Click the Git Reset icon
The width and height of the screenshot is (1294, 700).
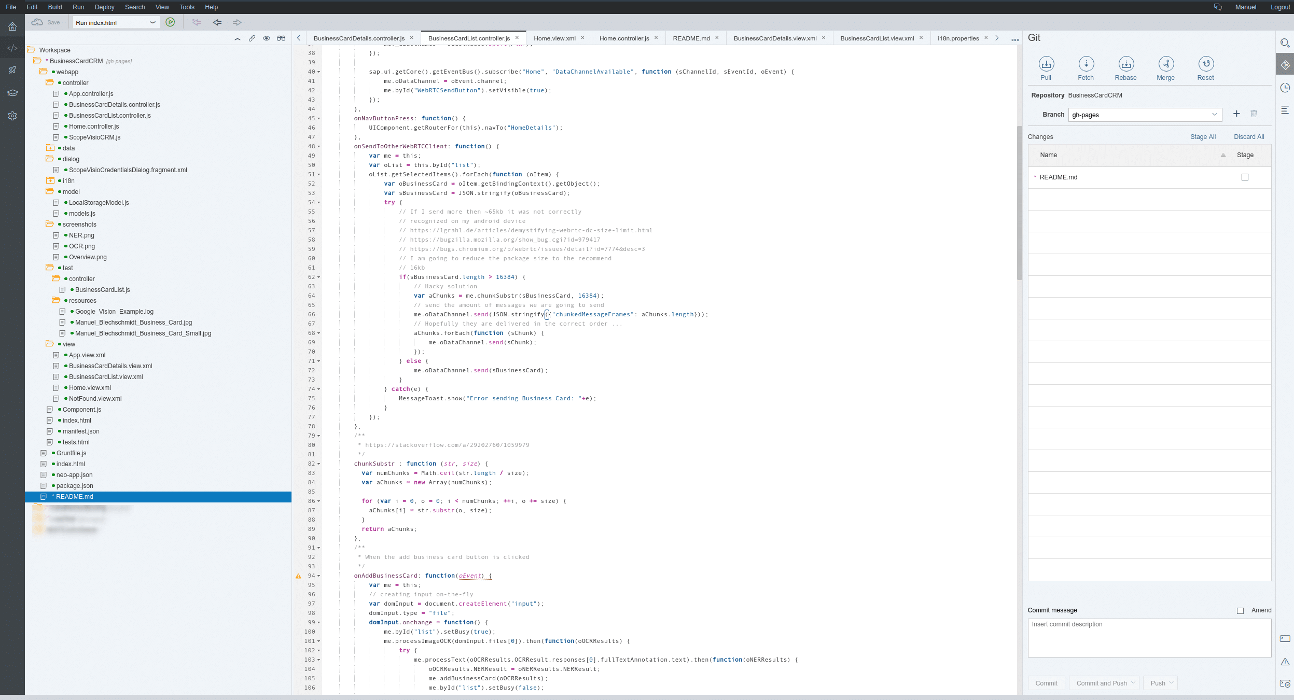(1206, 64)
